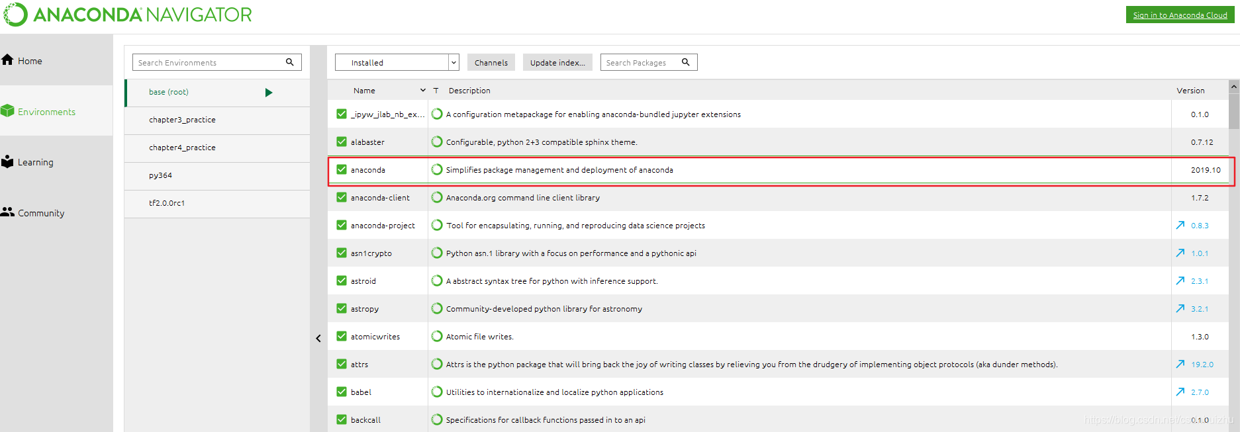Click package type icon for babel
The image size is (1240, 432).
pos(437,392)
